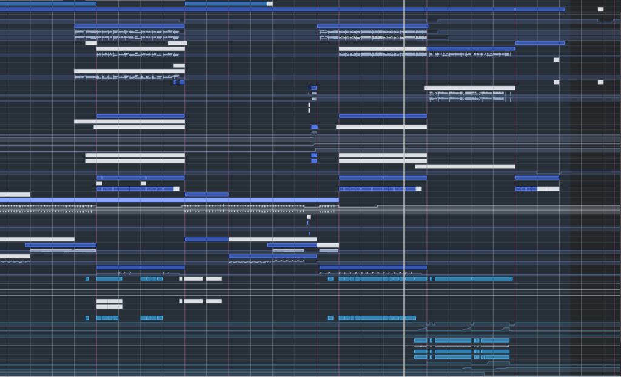Click the vertical white playhead line

pos(404,182)
